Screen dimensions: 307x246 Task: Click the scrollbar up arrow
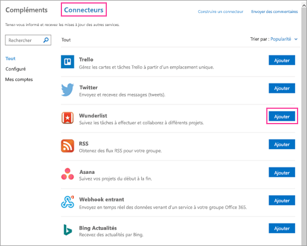(x=304, y=6)
